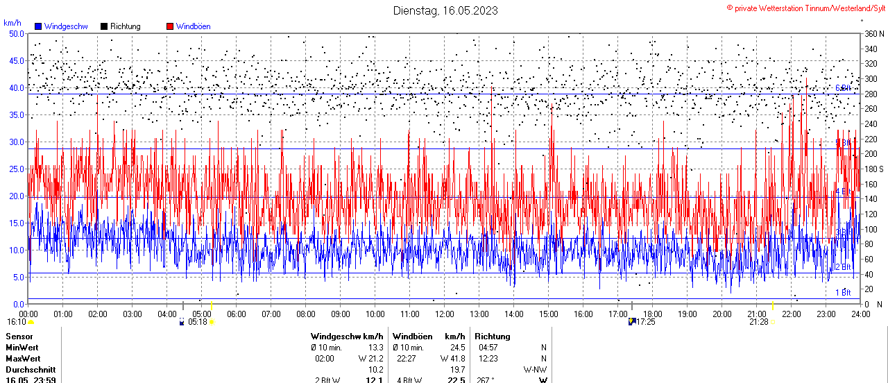Click the 06:00 hour label on time axis
Viewport: 888px width, 383px height.
pyautogui.click(x=237, y=314)
